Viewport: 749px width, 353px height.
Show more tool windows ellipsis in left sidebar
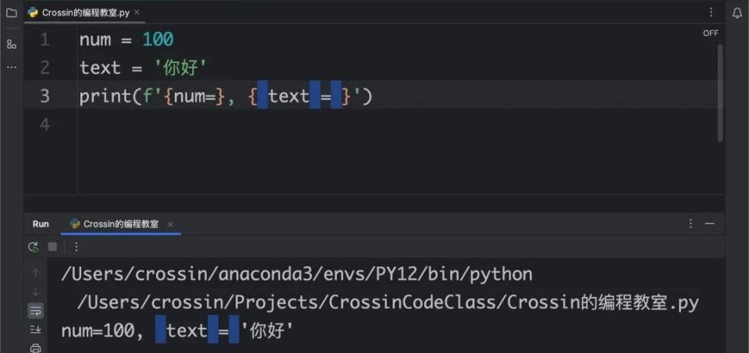point(12,67)
